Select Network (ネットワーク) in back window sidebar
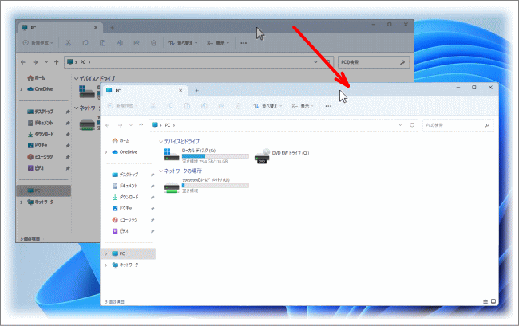519x326 pixels. pos(41,202)
